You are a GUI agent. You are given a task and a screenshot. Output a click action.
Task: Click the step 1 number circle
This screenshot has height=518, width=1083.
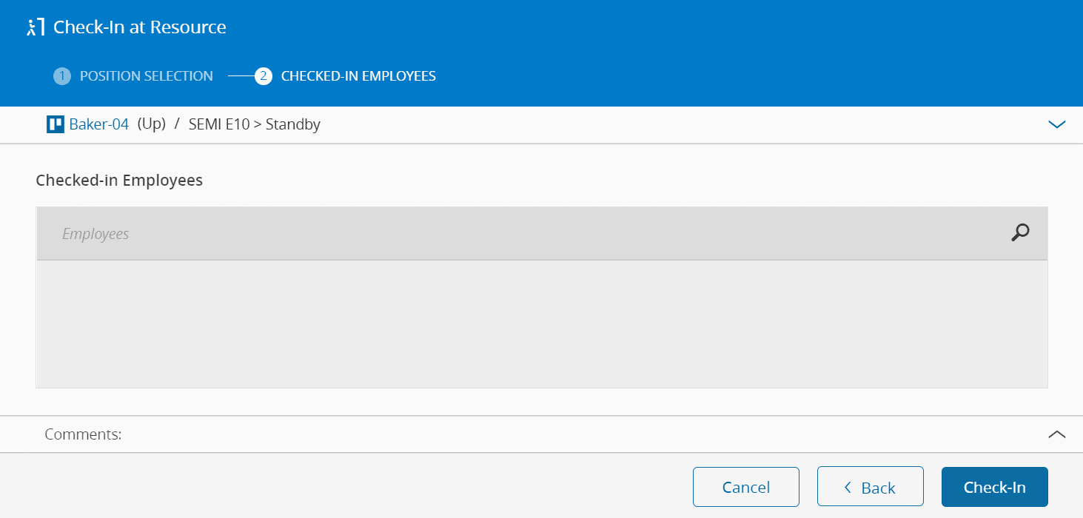[62, 76]
